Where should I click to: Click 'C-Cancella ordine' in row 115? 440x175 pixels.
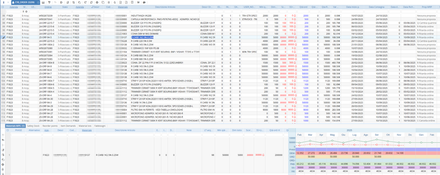pyautogui.click(x=426, y=121)
